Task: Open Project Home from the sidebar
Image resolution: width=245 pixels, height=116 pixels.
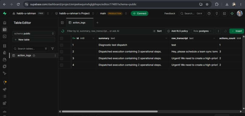Action: coord(5,23)
